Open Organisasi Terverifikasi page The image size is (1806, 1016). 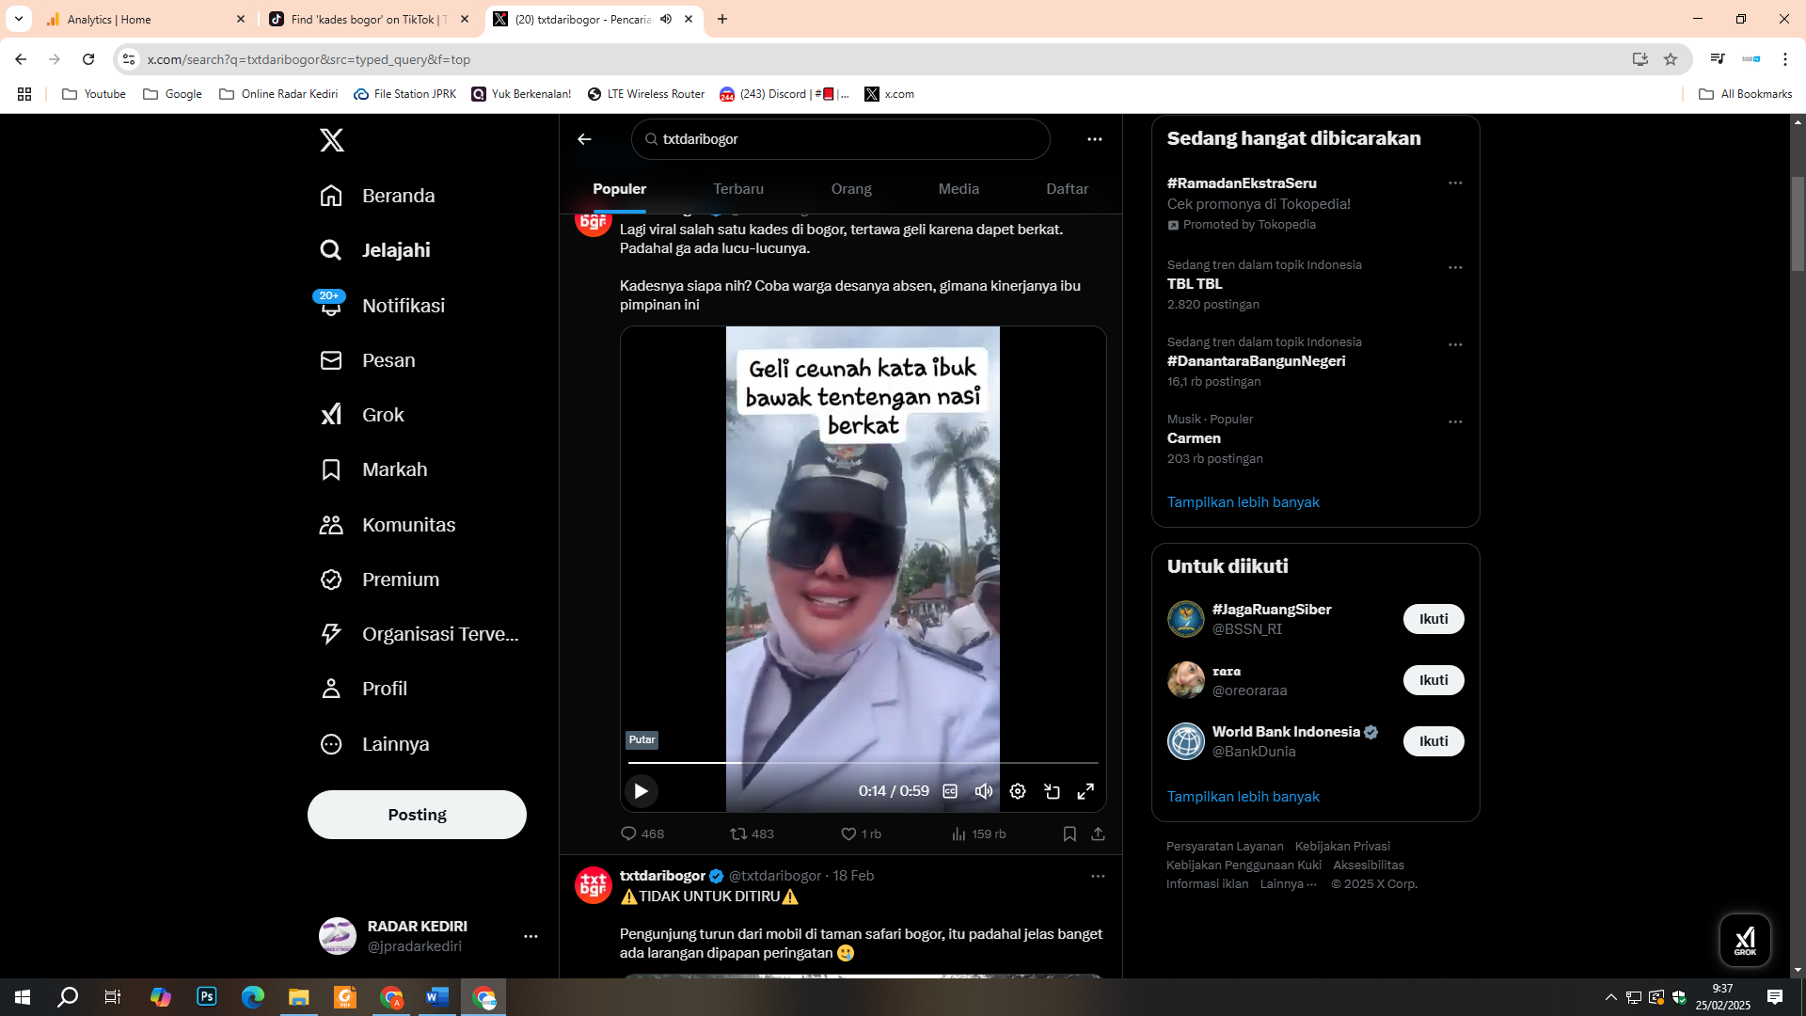[x=420, y=634]
